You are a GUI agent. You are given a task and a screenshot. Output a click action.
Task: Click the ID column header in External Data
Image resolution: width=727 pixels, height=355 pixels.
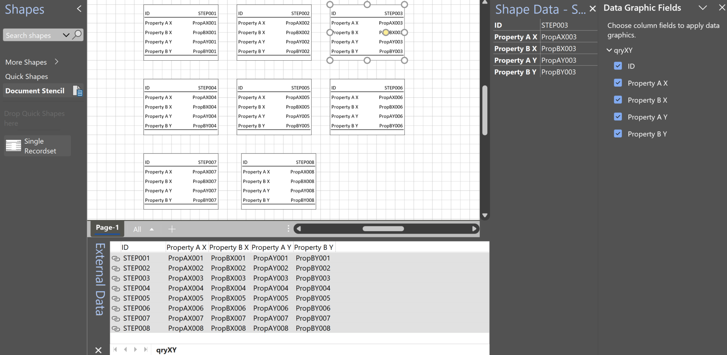[143, 247]
